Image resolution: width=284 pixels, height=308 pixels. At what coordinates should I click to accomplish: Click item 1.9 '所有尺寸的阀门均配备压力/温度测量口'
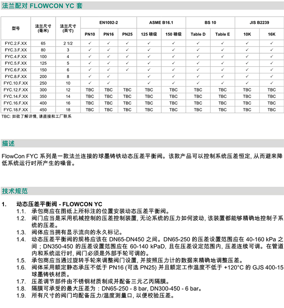pos(103,295)
